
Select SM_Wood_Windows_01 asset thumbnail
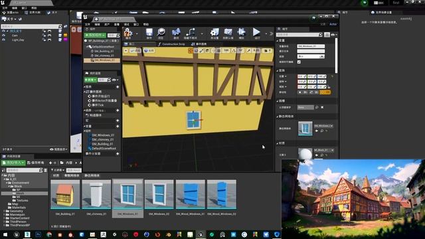pos(191,195)
